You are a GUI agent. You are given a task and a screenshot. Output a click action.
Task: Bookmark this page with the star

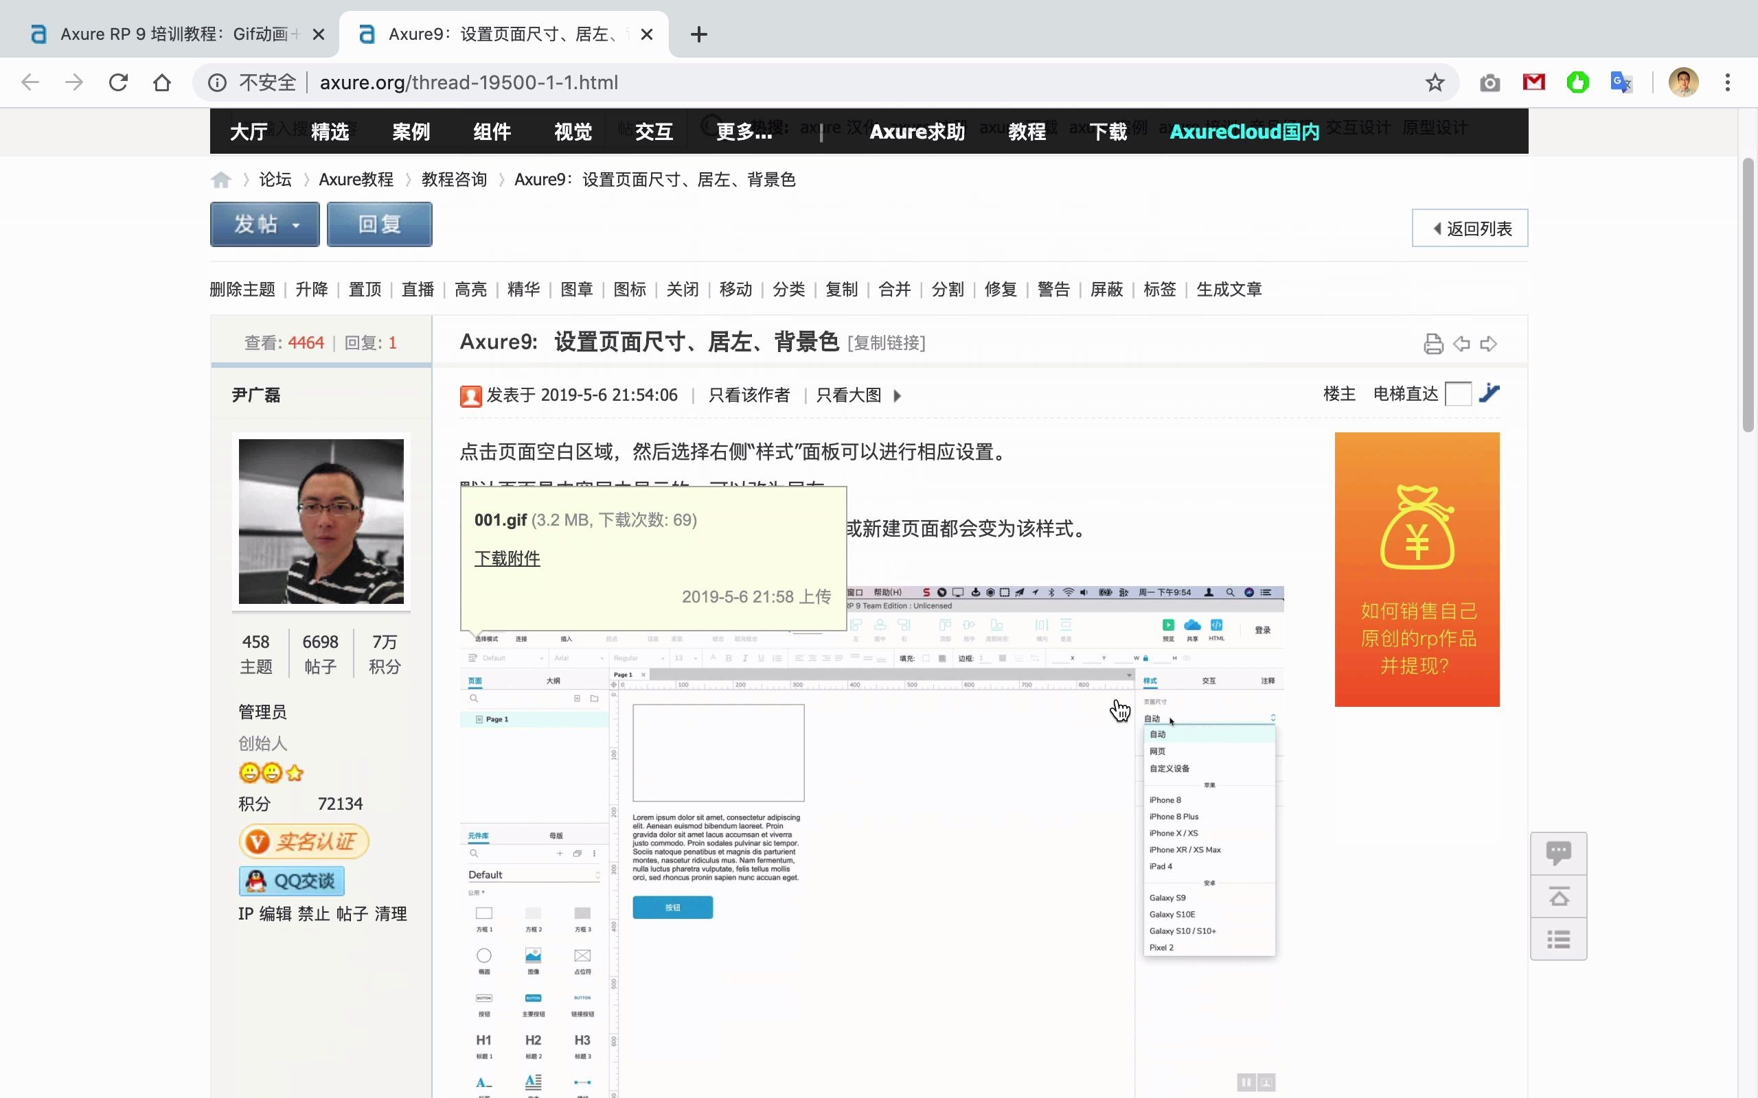1435,82
